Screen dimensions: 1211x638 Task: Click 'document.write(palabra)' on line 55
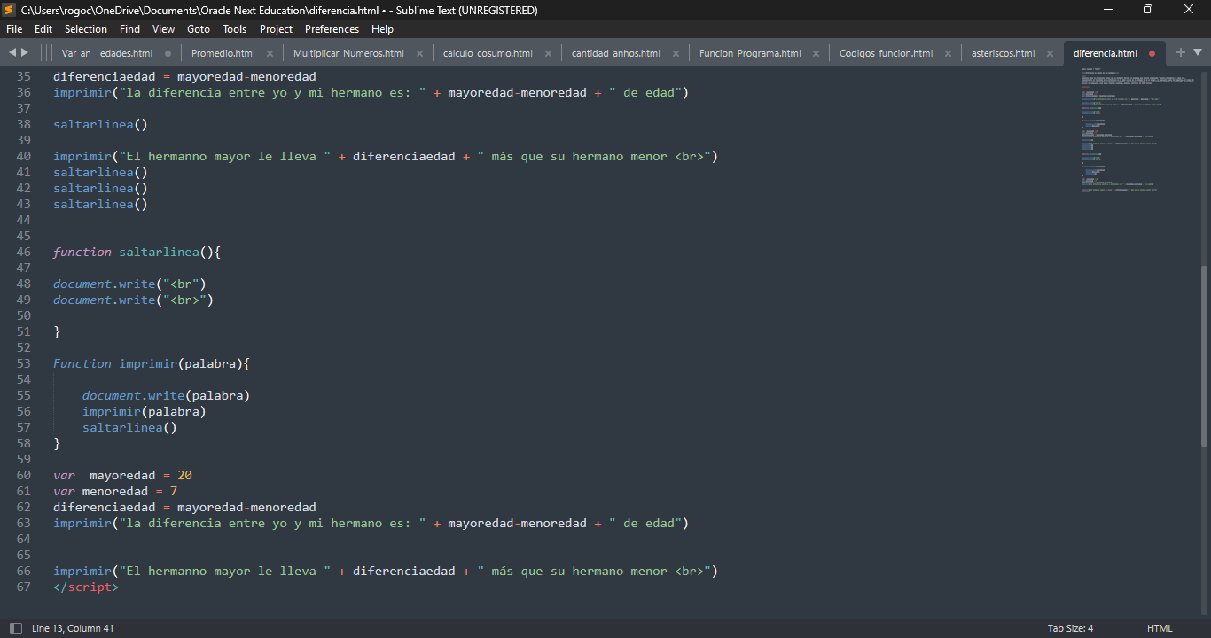pyautogui.click(x=166, y=395)
